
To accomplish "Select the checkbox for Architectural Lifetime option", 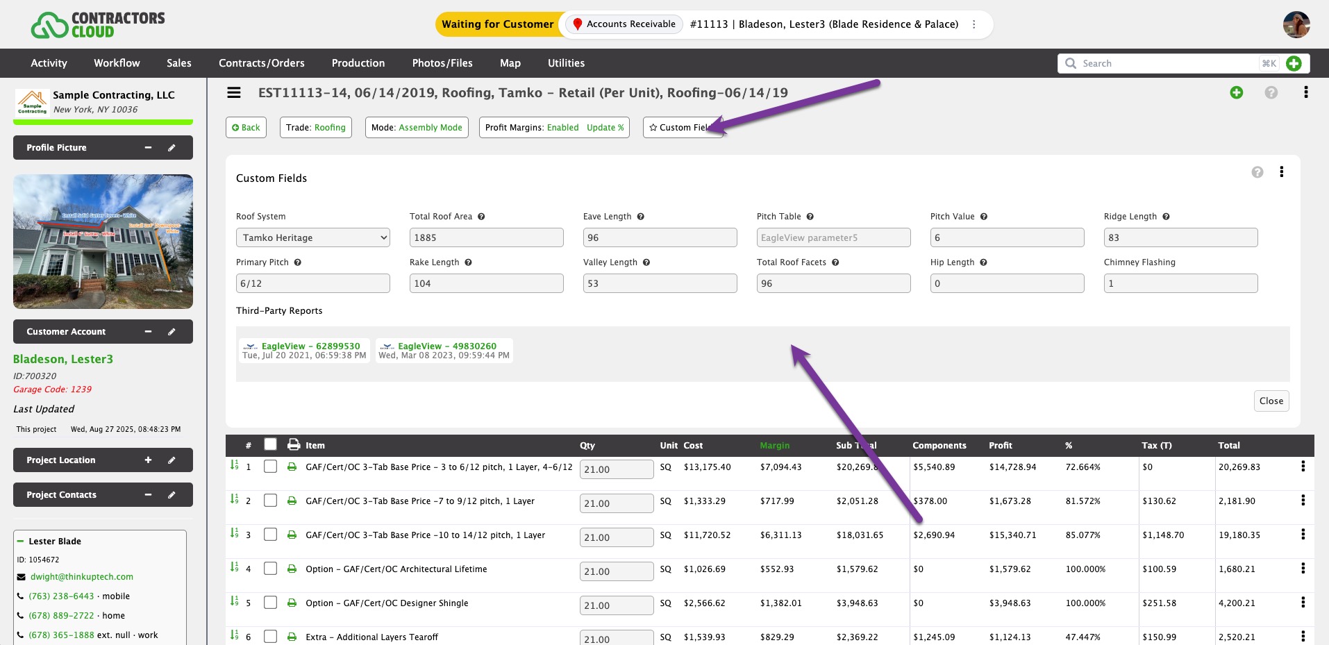I will (271, 569).
